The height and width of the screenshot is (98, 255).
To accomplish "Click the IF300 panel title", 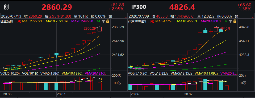I will click(x=139, y=7).
